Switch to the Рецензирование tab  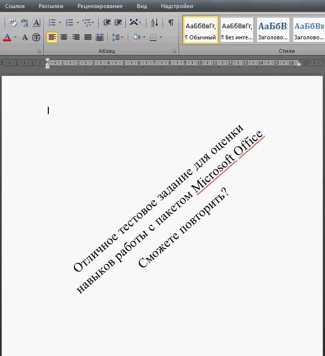point(100,6)
